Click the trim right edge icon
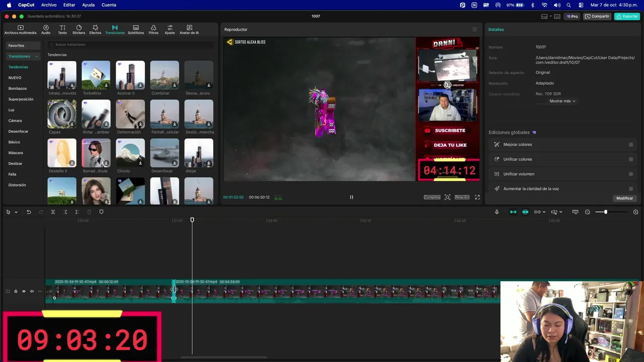Image resolution: width=644 pixels, height=362 pixels. [76, 212]
